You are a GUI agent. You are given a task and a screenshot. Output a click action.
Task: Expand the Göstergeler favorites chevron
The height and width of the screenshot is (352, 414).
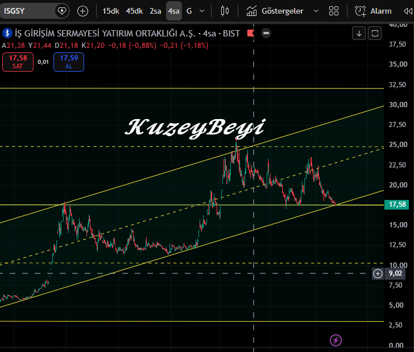[316, 11]
